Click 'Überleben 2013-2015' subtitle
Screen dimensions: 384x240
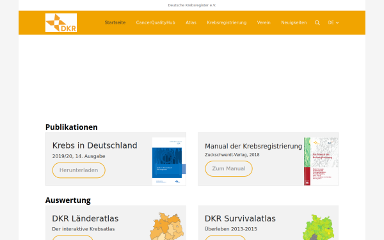coord(230,229)
